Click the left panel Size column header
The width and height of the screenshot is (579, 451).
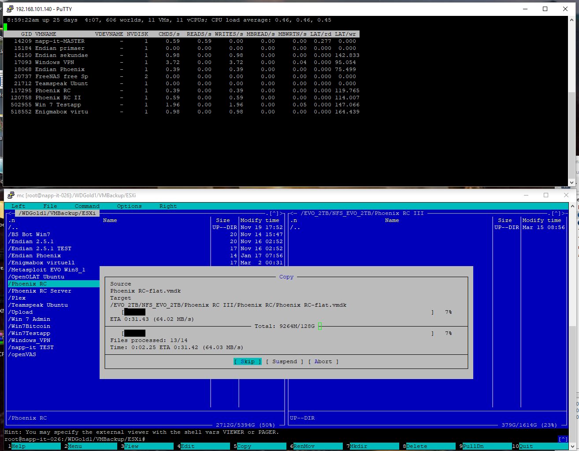(x=223, y=220)
